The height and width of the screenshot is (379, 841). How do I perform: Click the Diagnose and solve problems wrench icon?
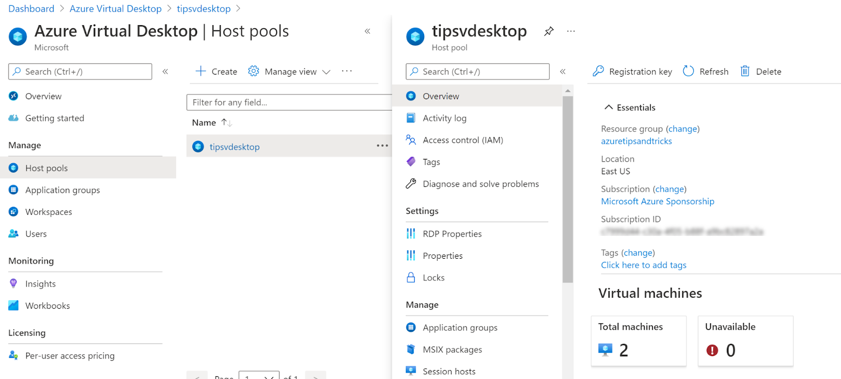411,184
